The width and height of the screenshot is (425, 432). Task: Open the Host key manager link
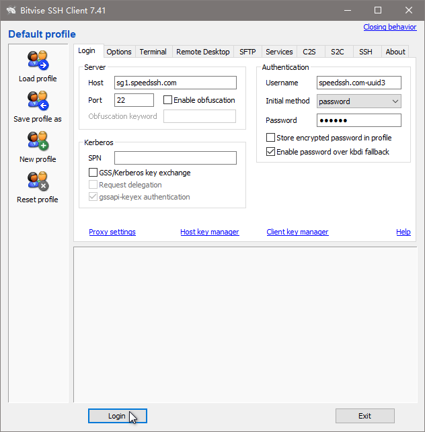tap(210, 232)
